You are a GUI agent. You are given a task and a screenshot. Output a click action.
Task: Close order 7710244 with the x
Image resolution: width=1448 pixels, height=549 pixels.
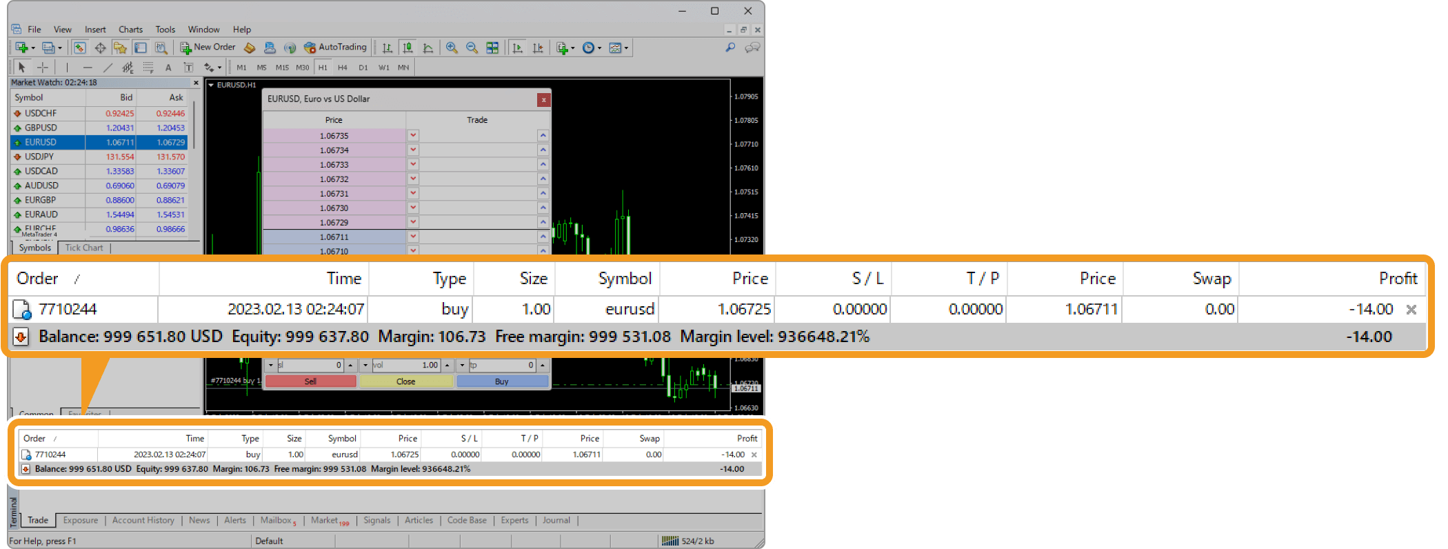(x=754, y=455)
